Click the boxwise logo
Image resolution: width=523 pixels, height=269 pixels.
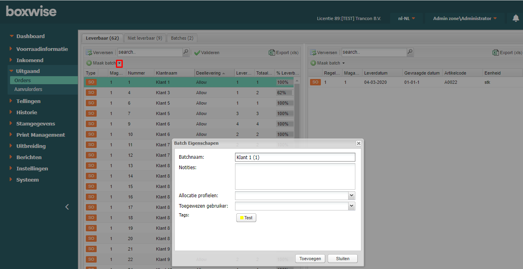31,11
